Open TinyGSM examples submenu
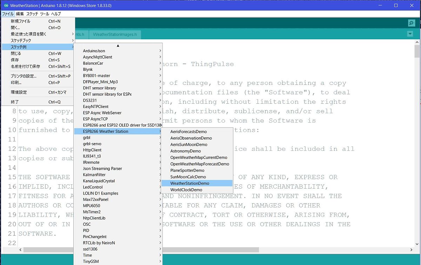The image size is (421, 265). pos(118,261)
